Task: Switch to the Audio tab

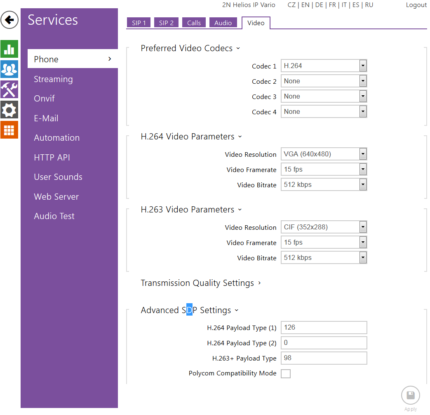Action: tap(223, 23)
